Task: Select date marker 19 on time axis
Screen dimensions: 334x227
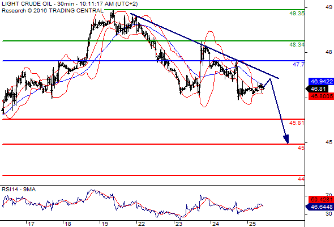Action: tap(105, 224)
